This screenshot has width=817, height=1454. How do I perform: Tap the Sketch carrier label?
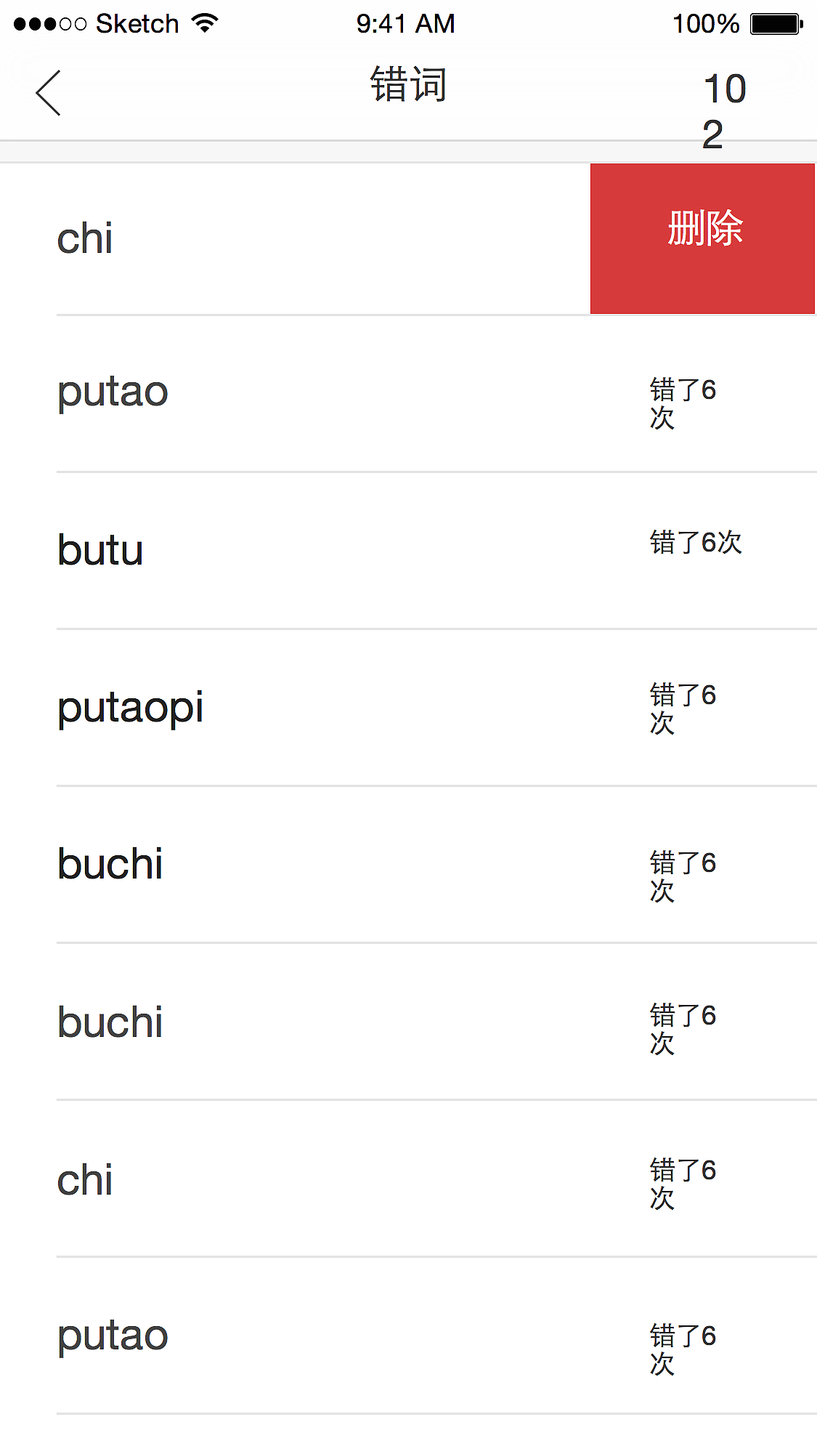click(x=137, y=24)
